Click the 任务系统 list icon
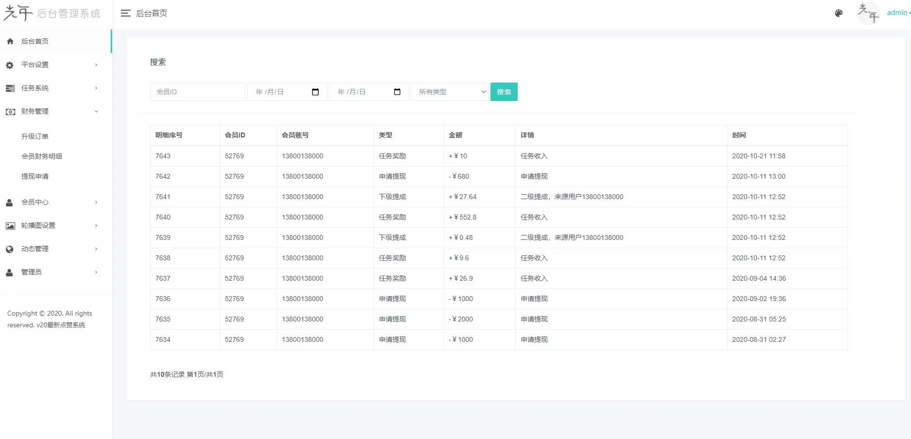Image resolution: width=911 pixels, height=439 pixels. point(10,88)
